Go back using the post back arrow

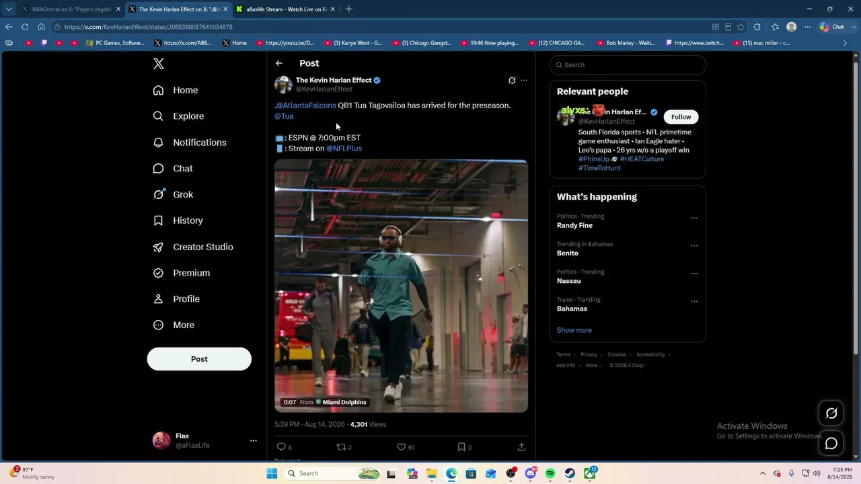(279, 63)
